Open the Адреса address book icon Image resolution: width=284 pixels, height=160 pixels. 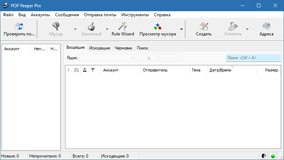(266, 26)
